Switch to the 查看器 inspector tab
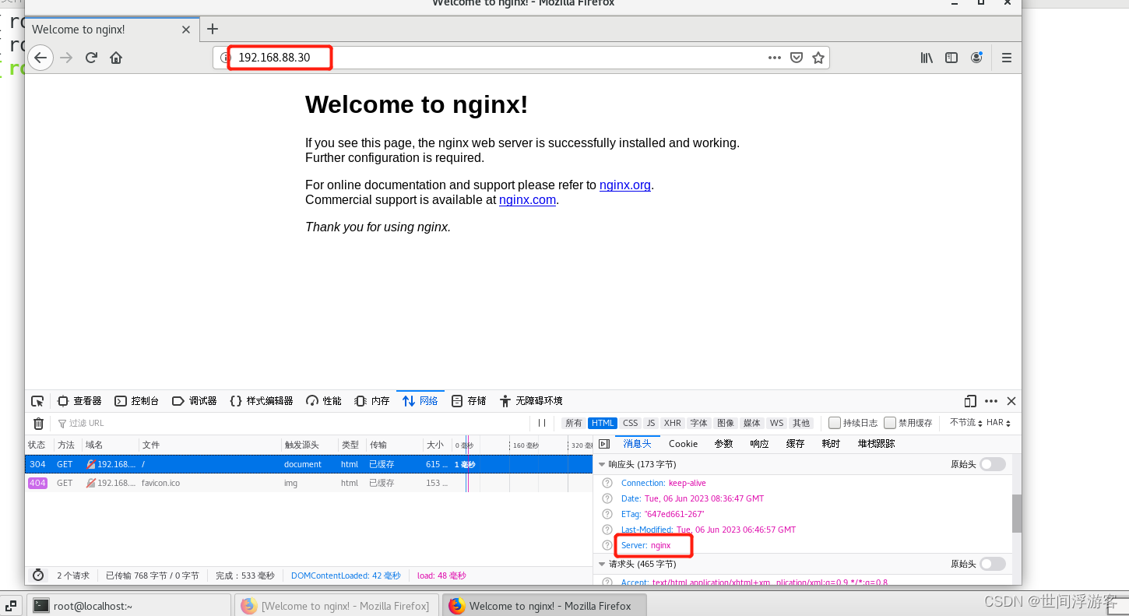 point(79,401)
